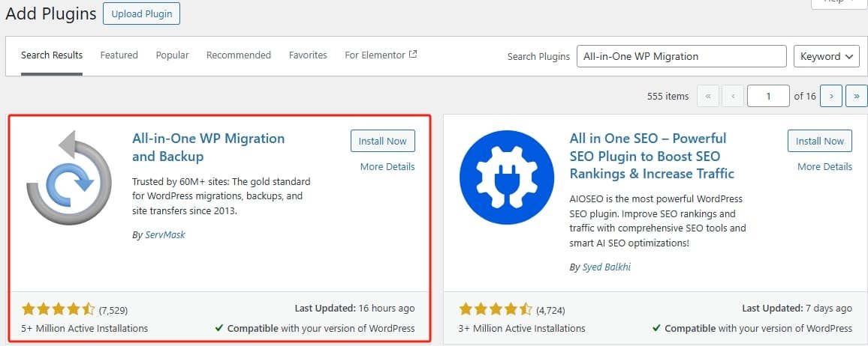Viewport: 868px width, 346px height.
Task: Click the external link icon beside For Elementor
Action: coord(412,55)
